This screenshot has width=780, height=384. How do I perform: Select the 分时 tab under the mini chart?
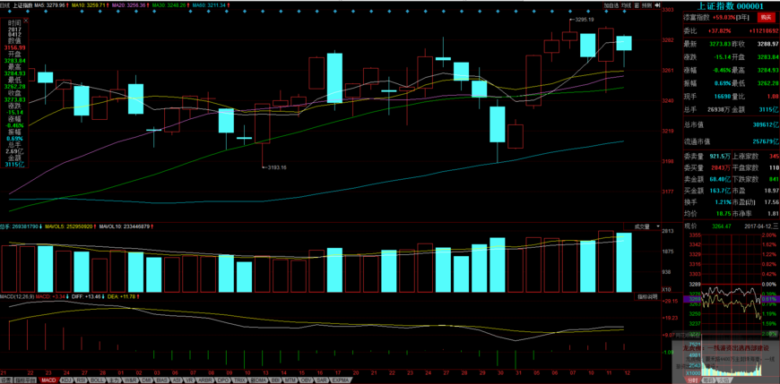[692, 380]
